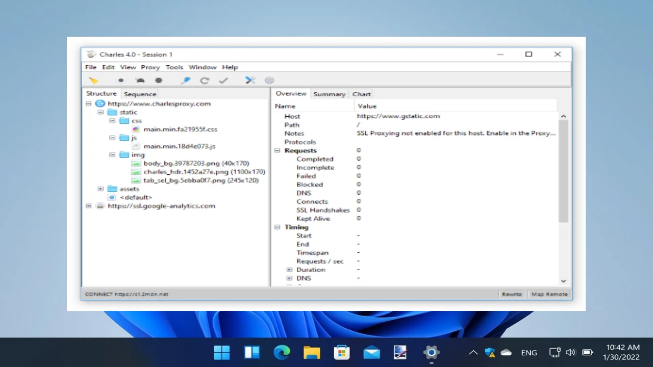The height and width of the screenshot is (367, 653).
Task: Open the Tools wrench icon
Action: (250, 81)
